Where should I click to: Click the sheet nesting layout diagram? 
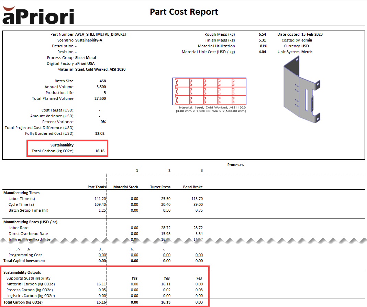[x=209, y=91]
